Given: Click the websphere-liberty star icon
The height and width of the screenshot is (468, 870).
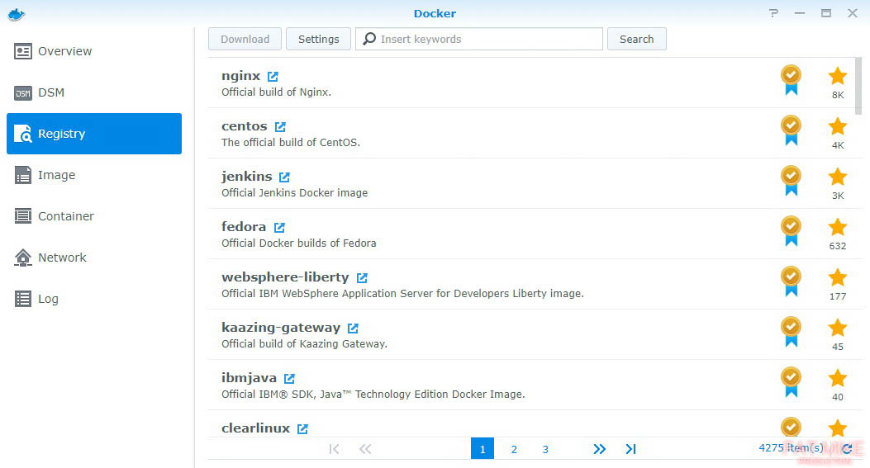Looking at the screenshot, I should 838,277.
